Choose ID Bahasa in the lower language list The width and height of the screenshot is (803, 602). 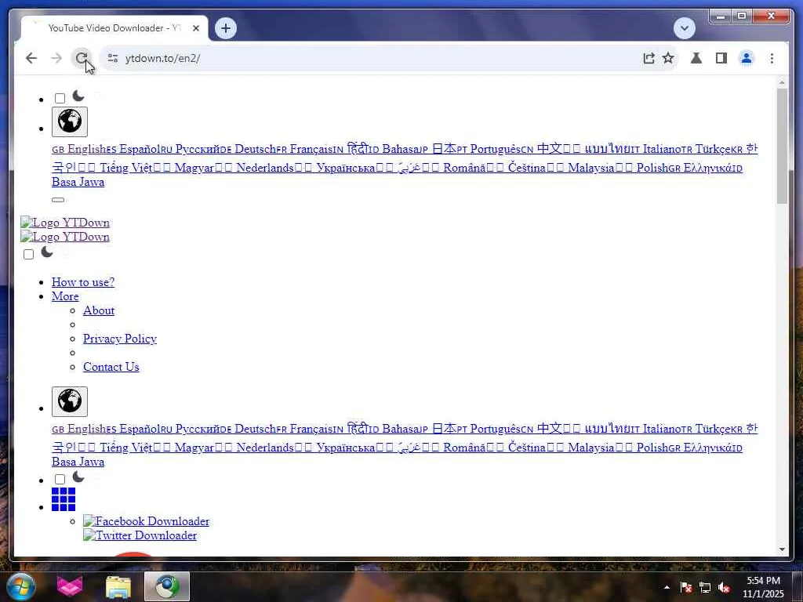(x=394, y=429)
